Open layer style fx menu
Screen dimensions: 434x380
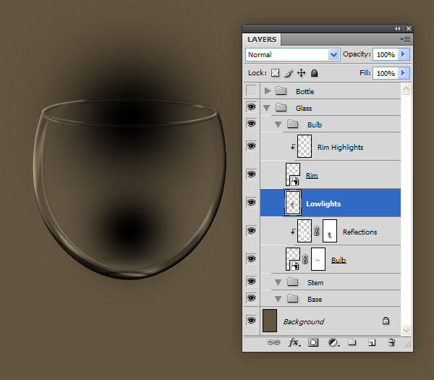(x=294, y=342)
